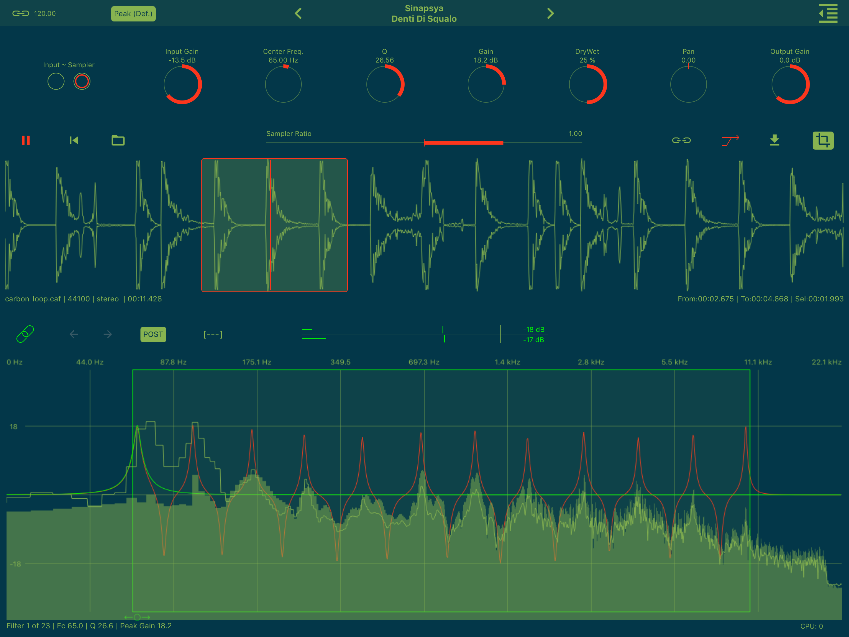This screenshot has height=637, width=849.
Task: Open the preset list menu icon
Action: tap(828, 13)
